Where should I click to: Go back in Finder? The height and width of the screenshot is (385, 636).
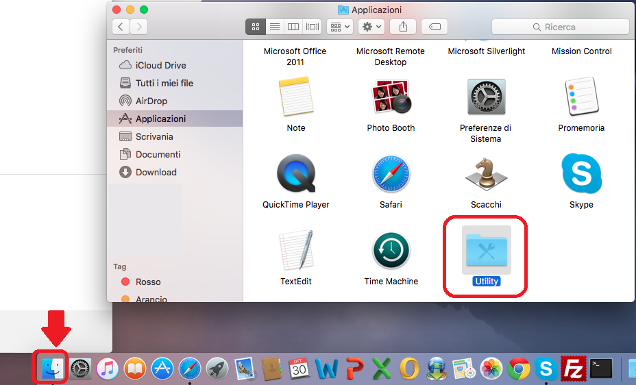click(x=121, y=27)
